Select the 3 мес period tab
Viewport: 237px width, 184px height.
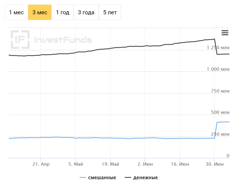(x=40, y=12)
